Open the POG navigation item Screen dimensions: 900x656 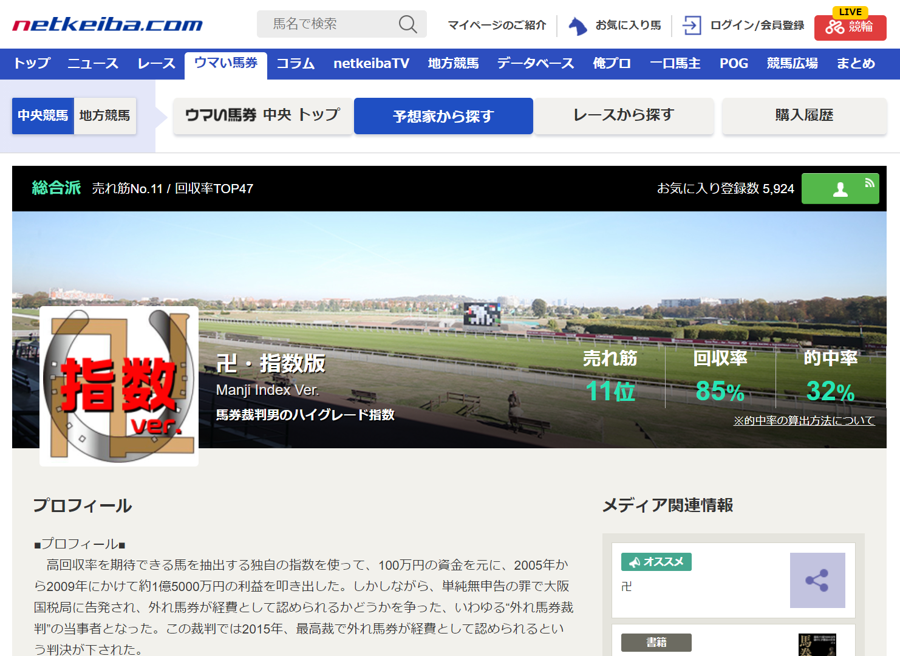pyautogui.click(x=734, y=63)
